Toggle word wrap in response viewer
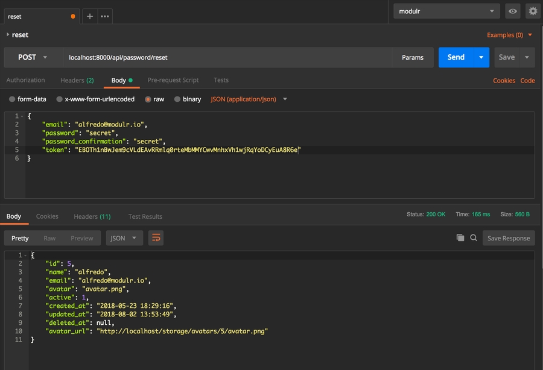Screen dimensions: 543x370 pyautogui.click(x=156, y=238)
